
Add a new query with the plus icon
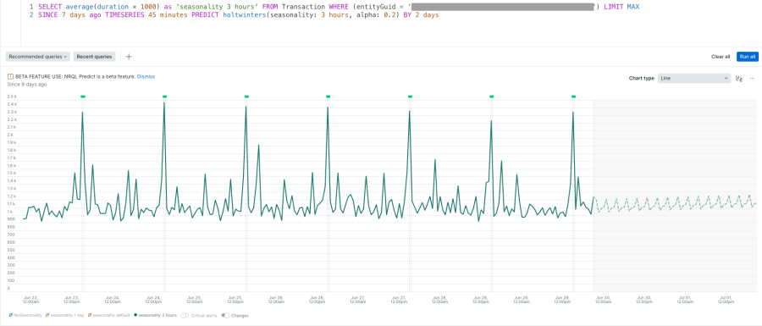tap(129, 57)
